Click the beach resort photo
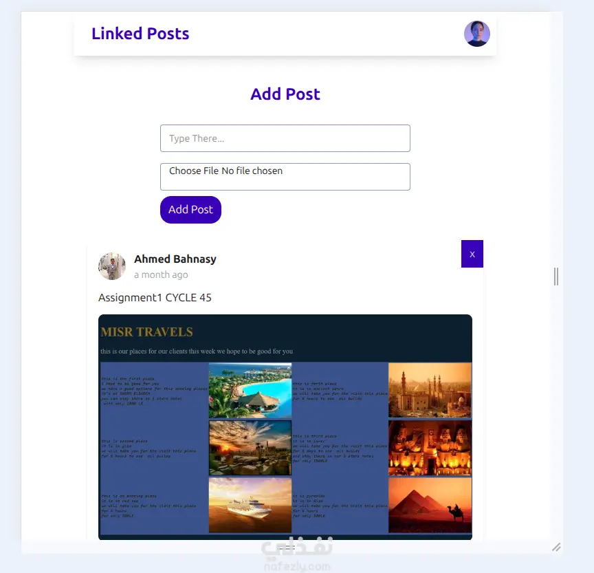The image size is (594, 573). tap(250, 390)
